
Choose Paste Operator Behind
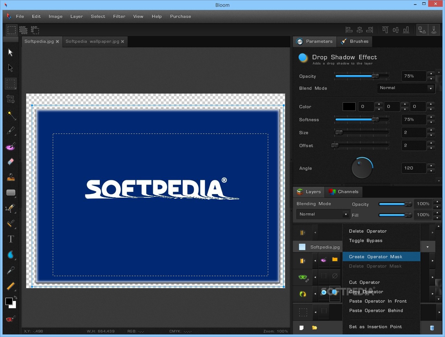376,310
